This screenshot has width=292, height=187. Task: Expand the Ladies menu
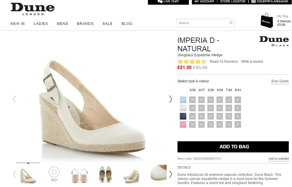click(x=41, y=24)
